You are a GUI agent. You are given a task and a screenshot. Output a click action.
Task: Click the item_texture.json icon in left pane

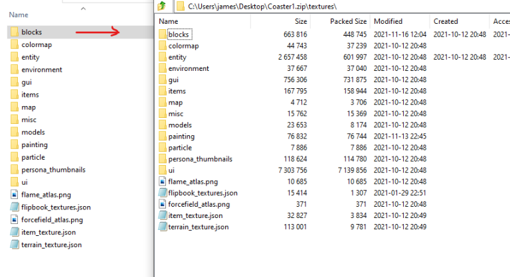point(15,232)
